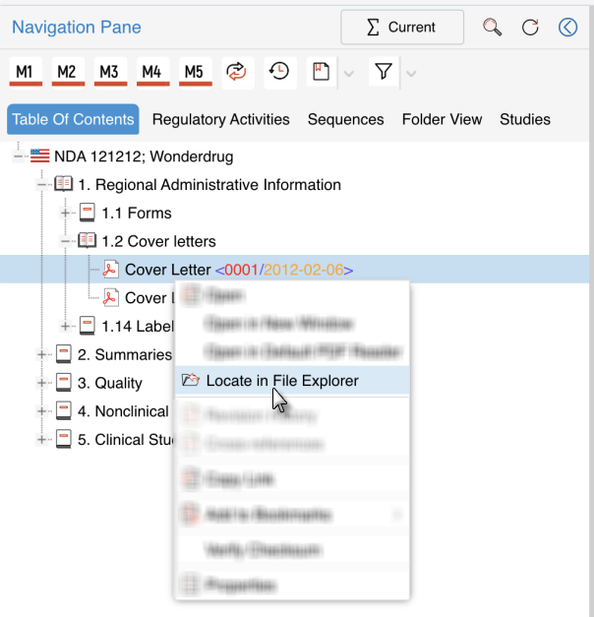Switch to the Regulatory Activities tab
Image resolution: width=594 pixels, height=617 pixels.
point(220,119)
